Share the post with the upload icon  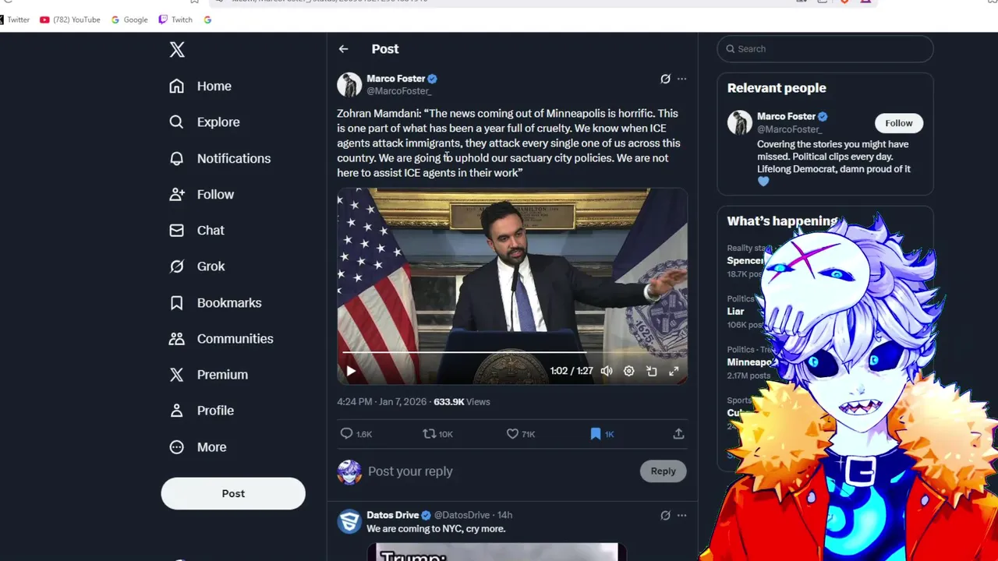pos(678,434)
